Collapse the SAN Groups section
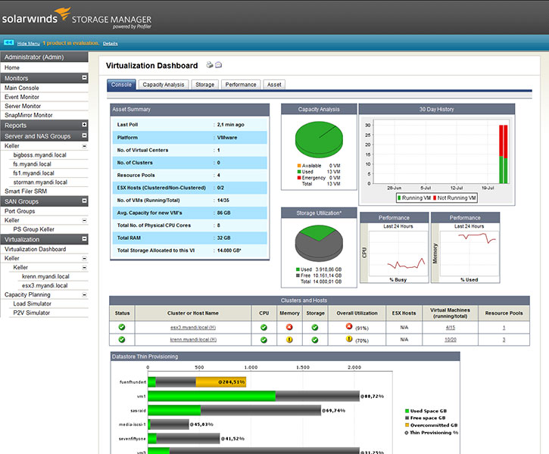The image size is (549, 454). point(84,201)
